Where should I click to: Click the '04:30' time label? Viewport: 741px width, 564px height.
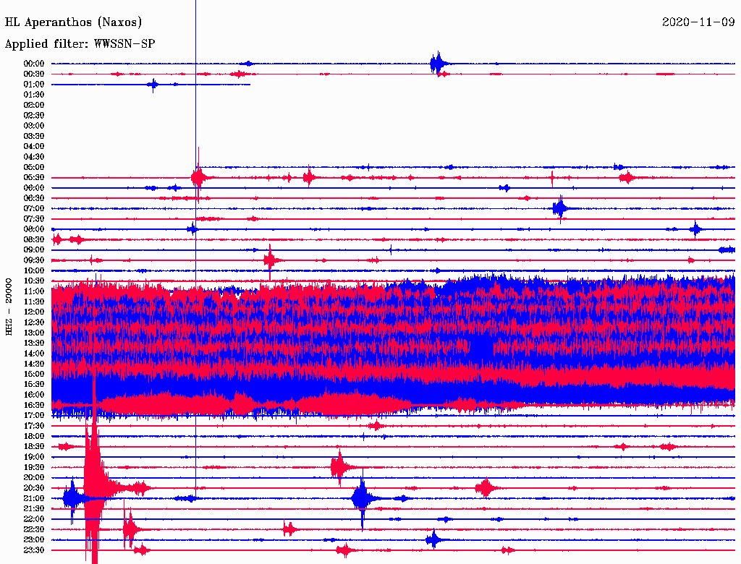[x=34, y=157]
